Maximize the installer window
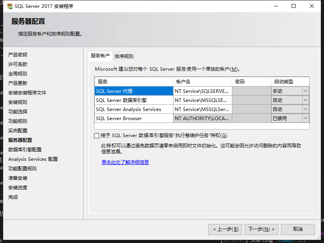The width and height of the screenshot is (324, 243). tap(294, 6)
